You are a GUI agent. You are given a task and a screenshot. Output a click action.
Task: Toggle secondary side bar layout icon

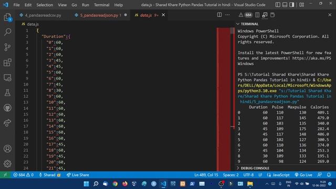[x=292, y=5]
